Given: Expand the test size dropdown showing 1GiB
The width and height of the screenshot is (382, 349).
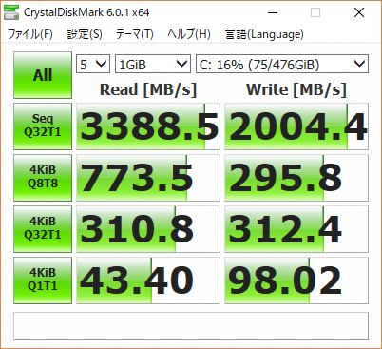Looking at the screenshot, I should tap(153, 64).
